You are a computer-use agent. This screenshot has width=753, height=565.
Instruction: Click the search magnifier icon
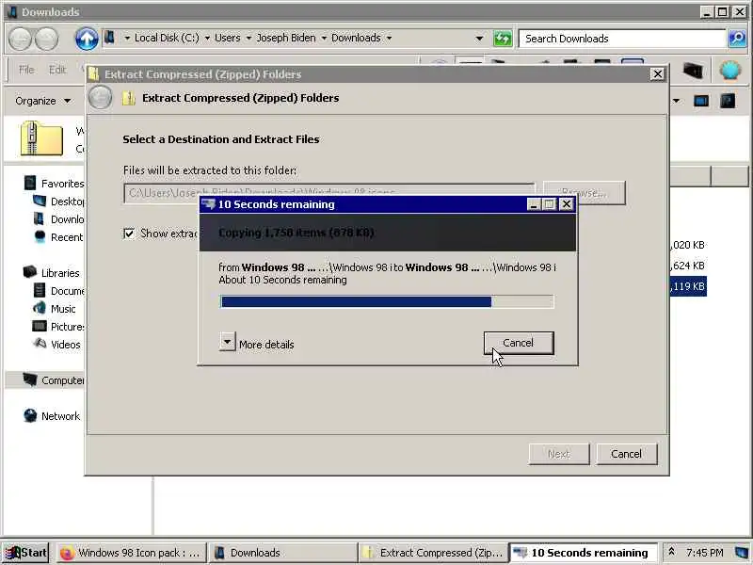(x=737, y=39)
